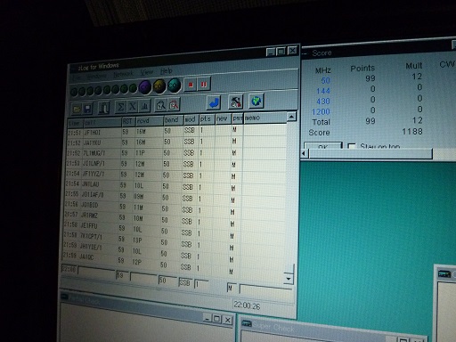The height and width of the screenshot is (342, 456).
Task: Toggle the Stay on top checkbox
Action: tap(352, 146)
